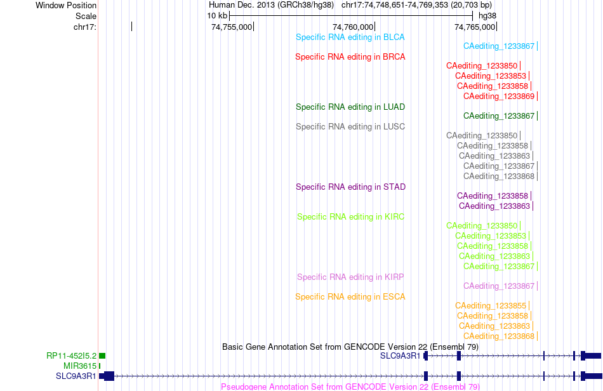
Task: Open the red CAediting_1233869 item in BRCA
Action: pyautogui.click(x=499, y=96)
